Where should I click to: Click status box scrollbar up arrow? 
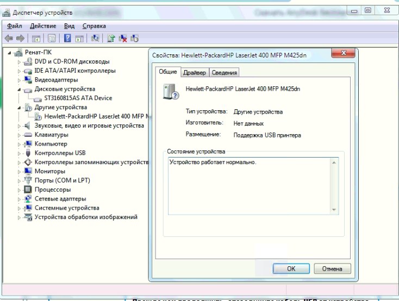coord(334,162)
